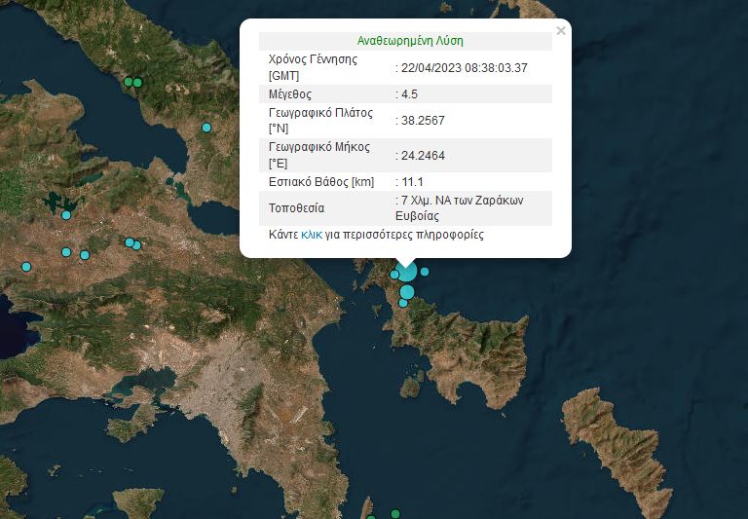Click origin time value '22/04/2023 08:38:03.37'

(x=465, y=68)
